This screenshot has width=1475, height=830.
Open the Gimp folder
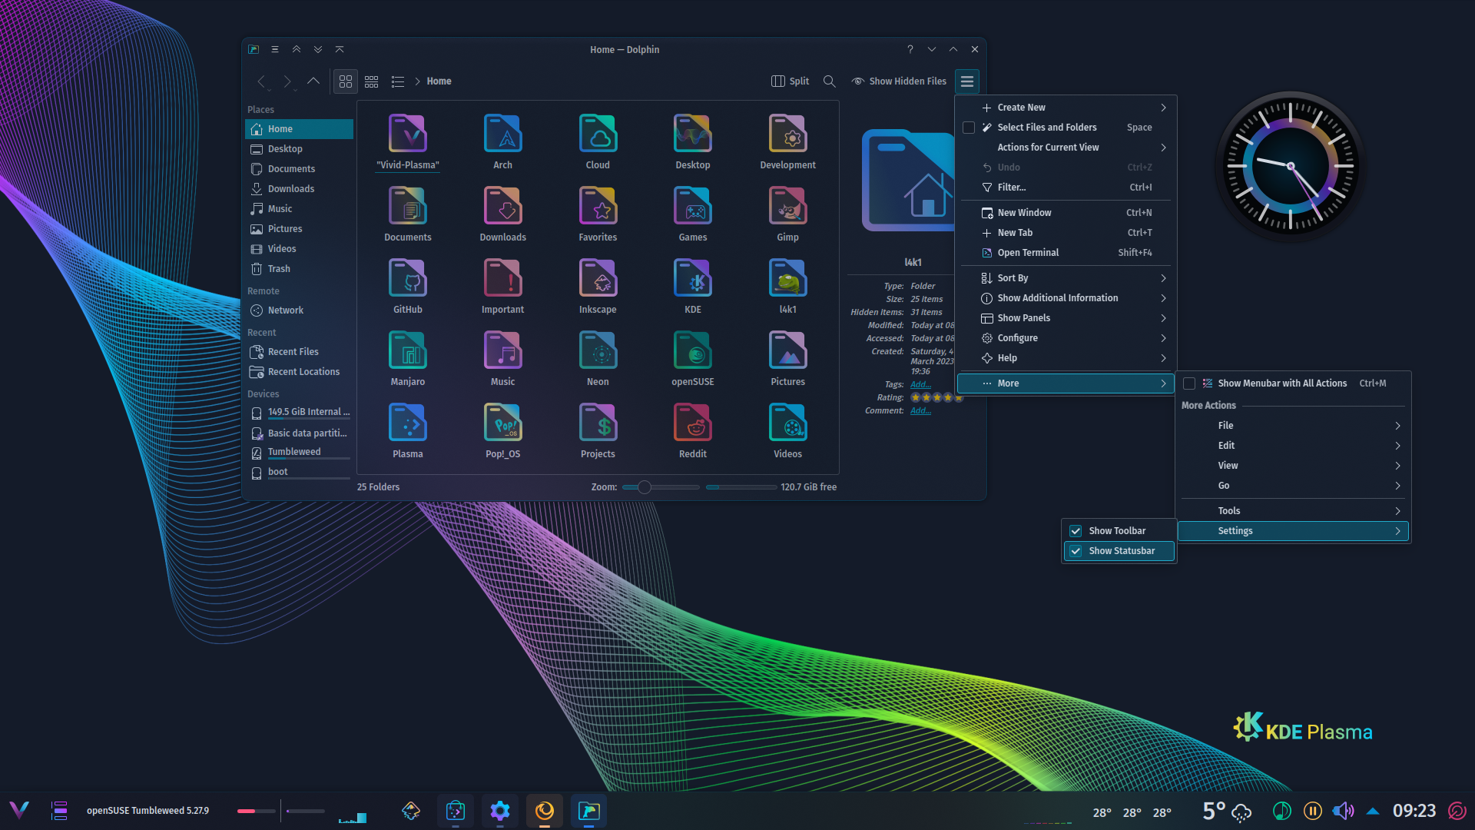(x=787, y=214)
